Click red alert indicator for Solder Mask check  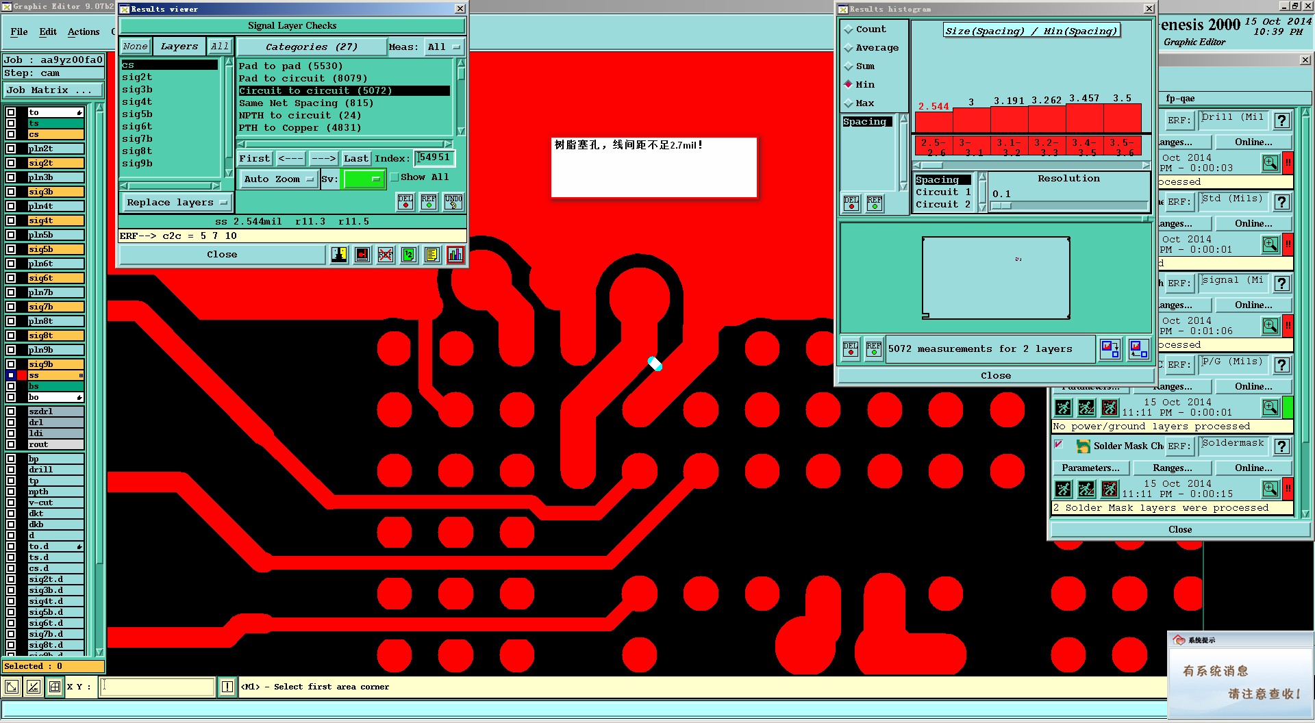[1288, 489]
